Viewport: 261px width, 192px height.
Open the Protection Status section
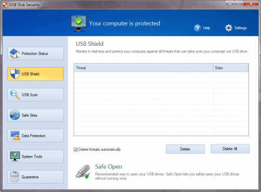[x=35, y=53]
